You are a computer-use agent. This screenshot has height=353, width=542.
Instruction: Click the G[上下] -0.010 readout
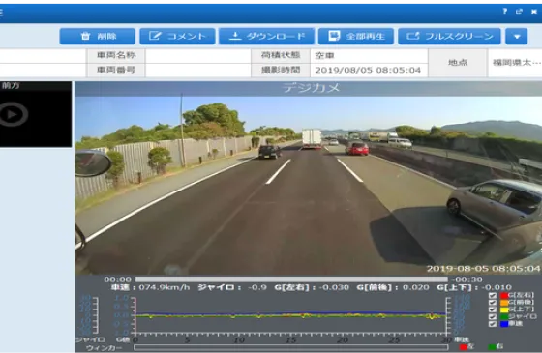(x=474, y=287)
